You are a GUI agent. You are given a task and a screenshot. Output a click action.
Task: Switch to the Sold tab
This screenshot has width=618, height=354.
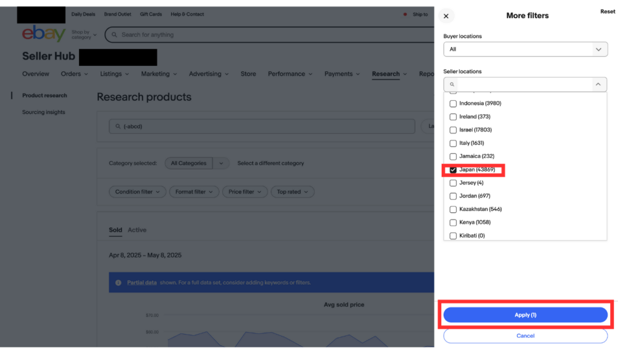click(x=115, y=230)
